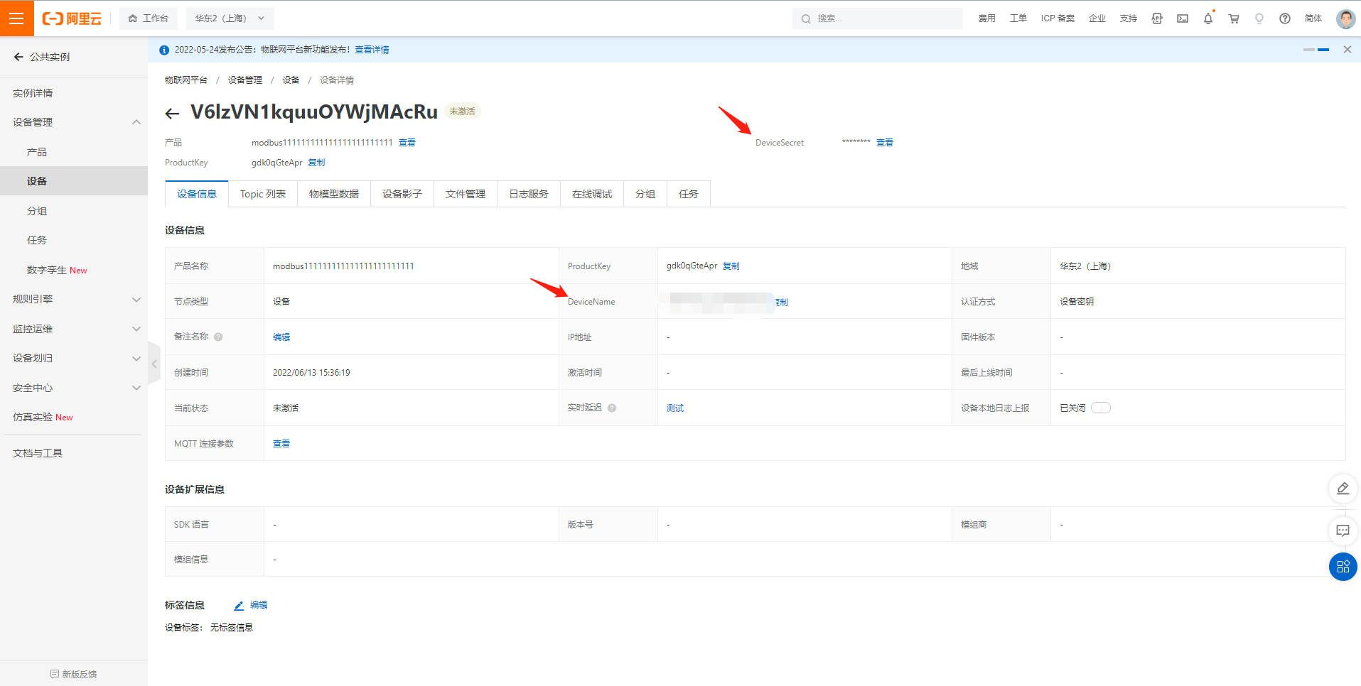The height and width of the screenshot is (686, 1361).
Task: Switch to the Topic 列表 tab
Action: click(263, 194)
